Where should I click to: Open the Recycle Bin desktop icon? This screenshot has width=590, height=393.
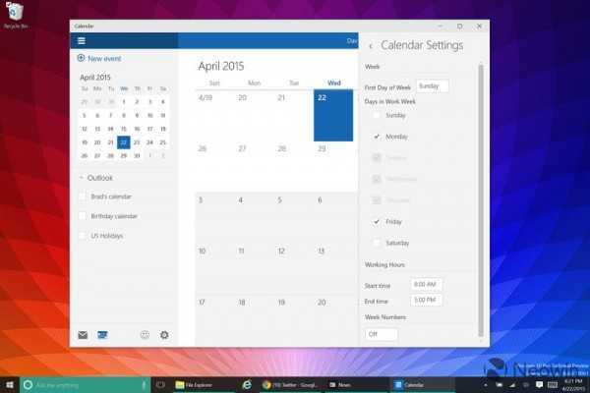pos(15,15)
